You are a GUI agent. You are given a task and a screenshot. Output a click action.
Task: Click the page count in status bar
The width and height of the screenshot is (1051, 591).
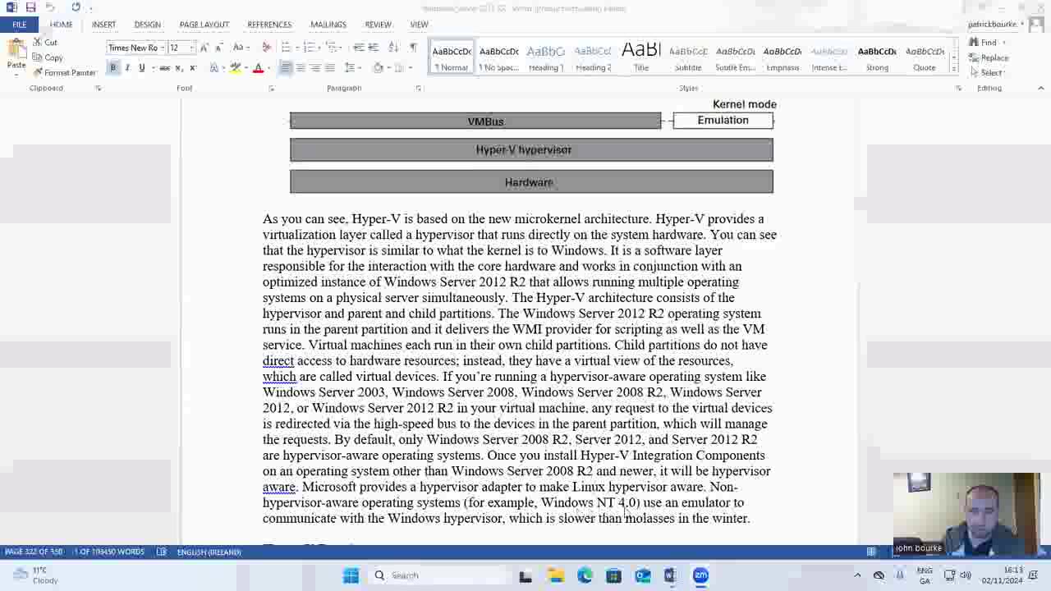pyautogui.click(x=34, y=552)
